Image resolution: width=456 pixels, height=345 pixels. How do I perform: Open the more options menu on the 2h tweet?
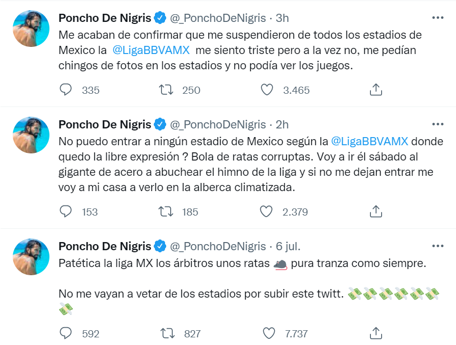(x=438, y=124)
